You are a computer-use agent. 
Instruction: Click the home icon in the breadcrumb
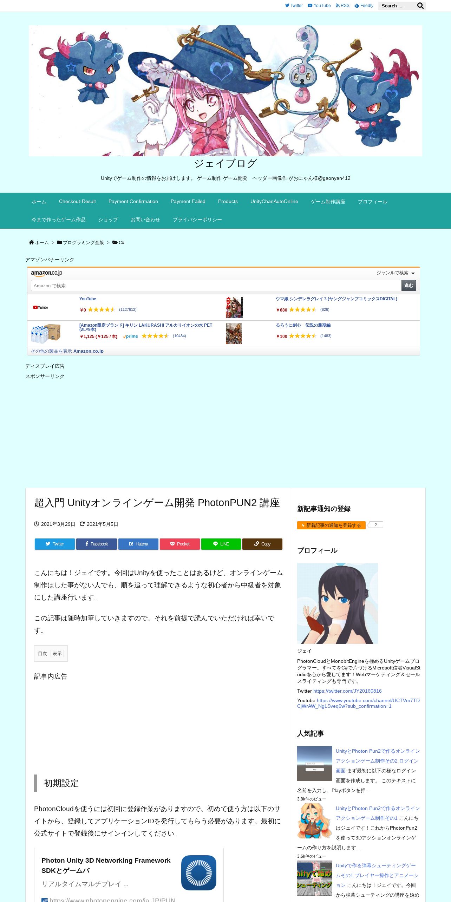pyautogui.click(x=31, y=242)
